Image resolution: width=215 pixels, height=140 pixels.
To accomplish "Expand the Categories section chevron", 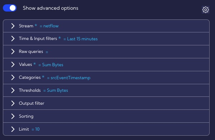I will tap(13, 77).
